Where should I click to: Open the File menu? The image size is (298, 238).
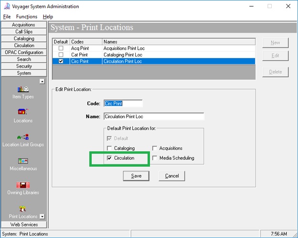(x=7, y=17)
